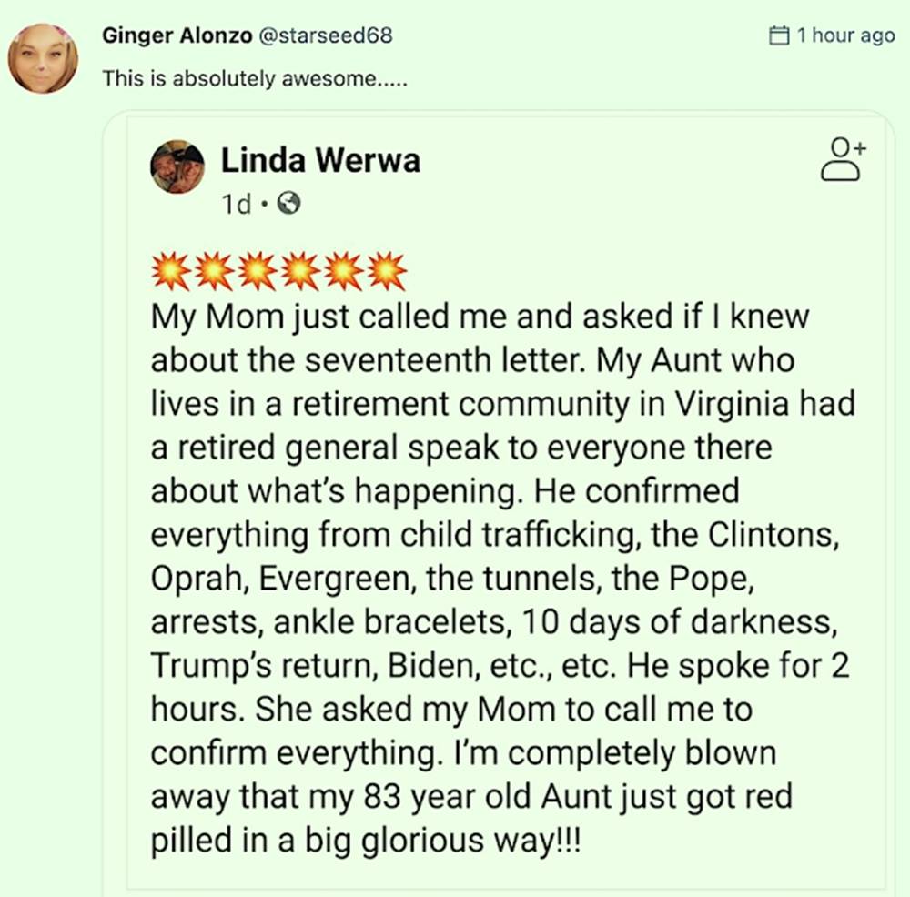Open Linda Werwa's name link
This screenshot has width=910, height=897.
point(320,161)
